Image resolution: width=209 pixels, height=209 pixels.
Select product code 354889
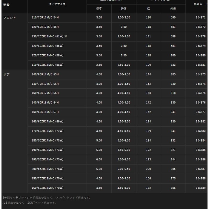(x=201, y=188)
